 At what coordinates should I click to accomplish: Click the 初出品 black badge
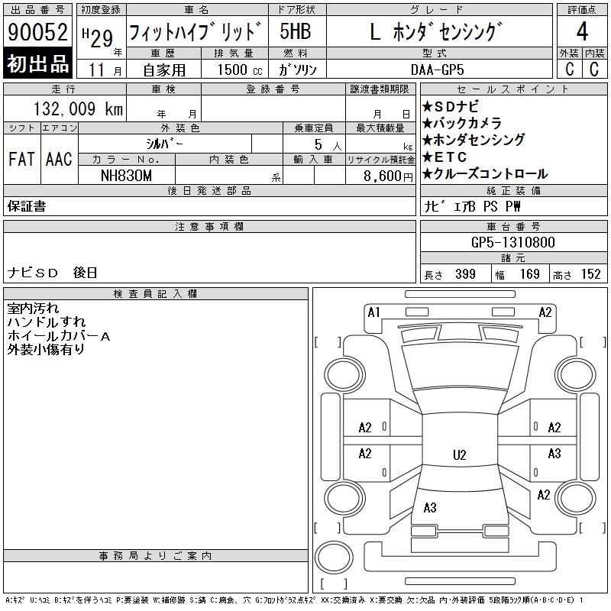click(x=37, y=63)
